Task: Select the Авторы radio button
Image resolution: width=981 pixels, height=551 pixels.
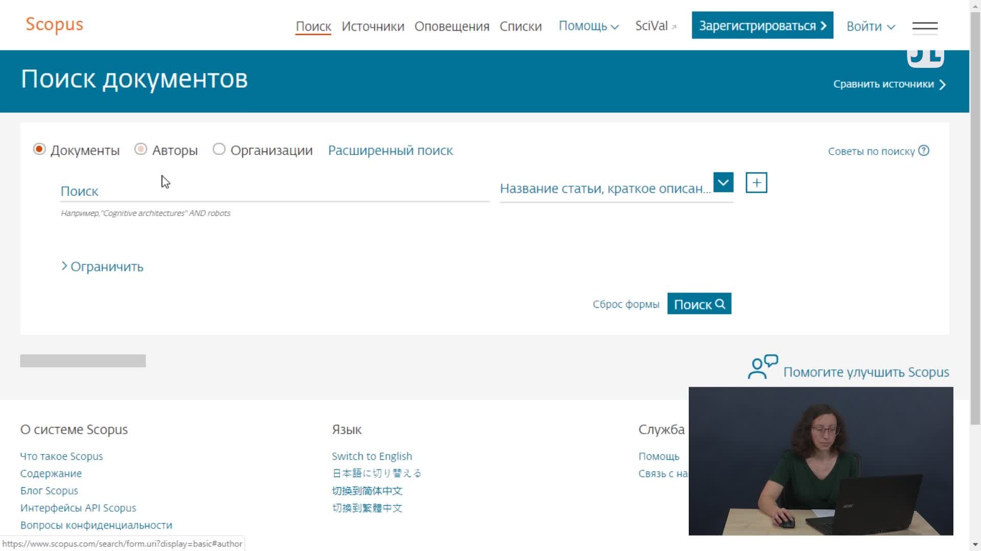Action: coord(141,149)
